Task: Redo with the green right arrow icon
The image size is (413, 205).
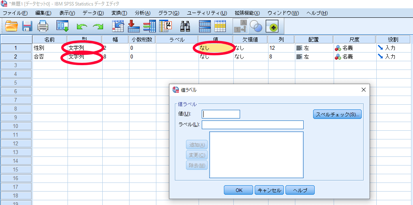Action: pos(98,26)
